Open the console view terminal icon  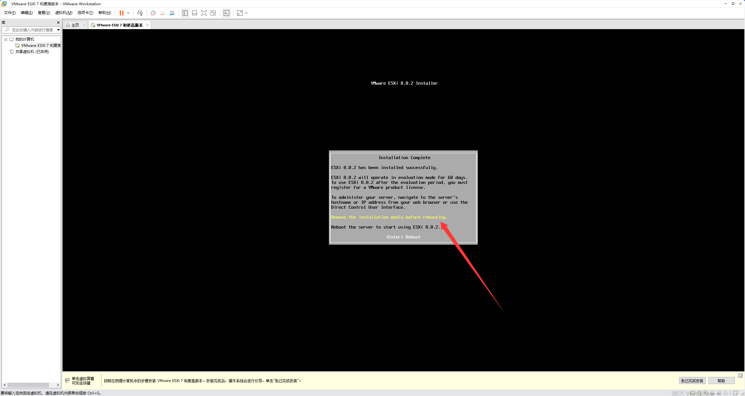point(227,13)
